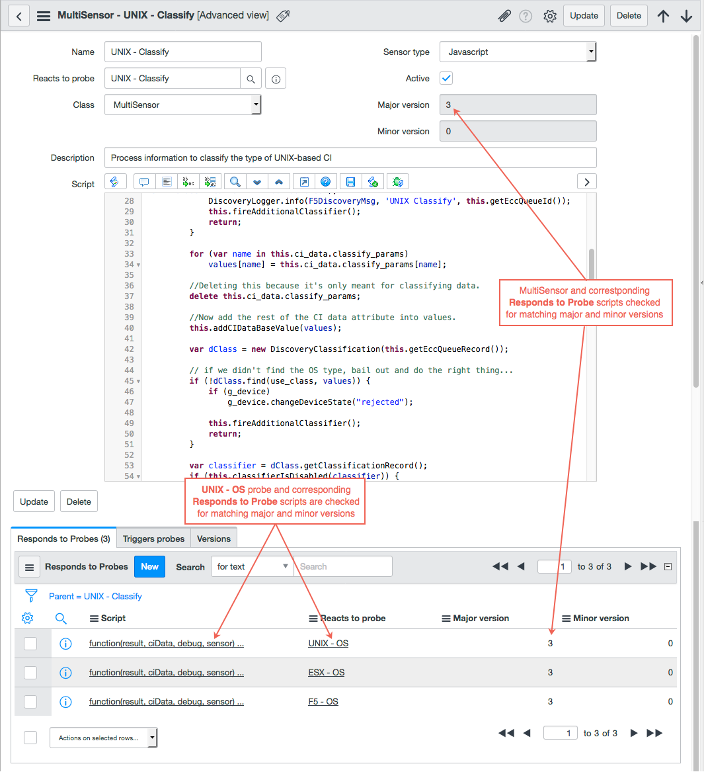Expand script toolbar with right chevron
The image size is (704, 772).
tap(587, 182)
